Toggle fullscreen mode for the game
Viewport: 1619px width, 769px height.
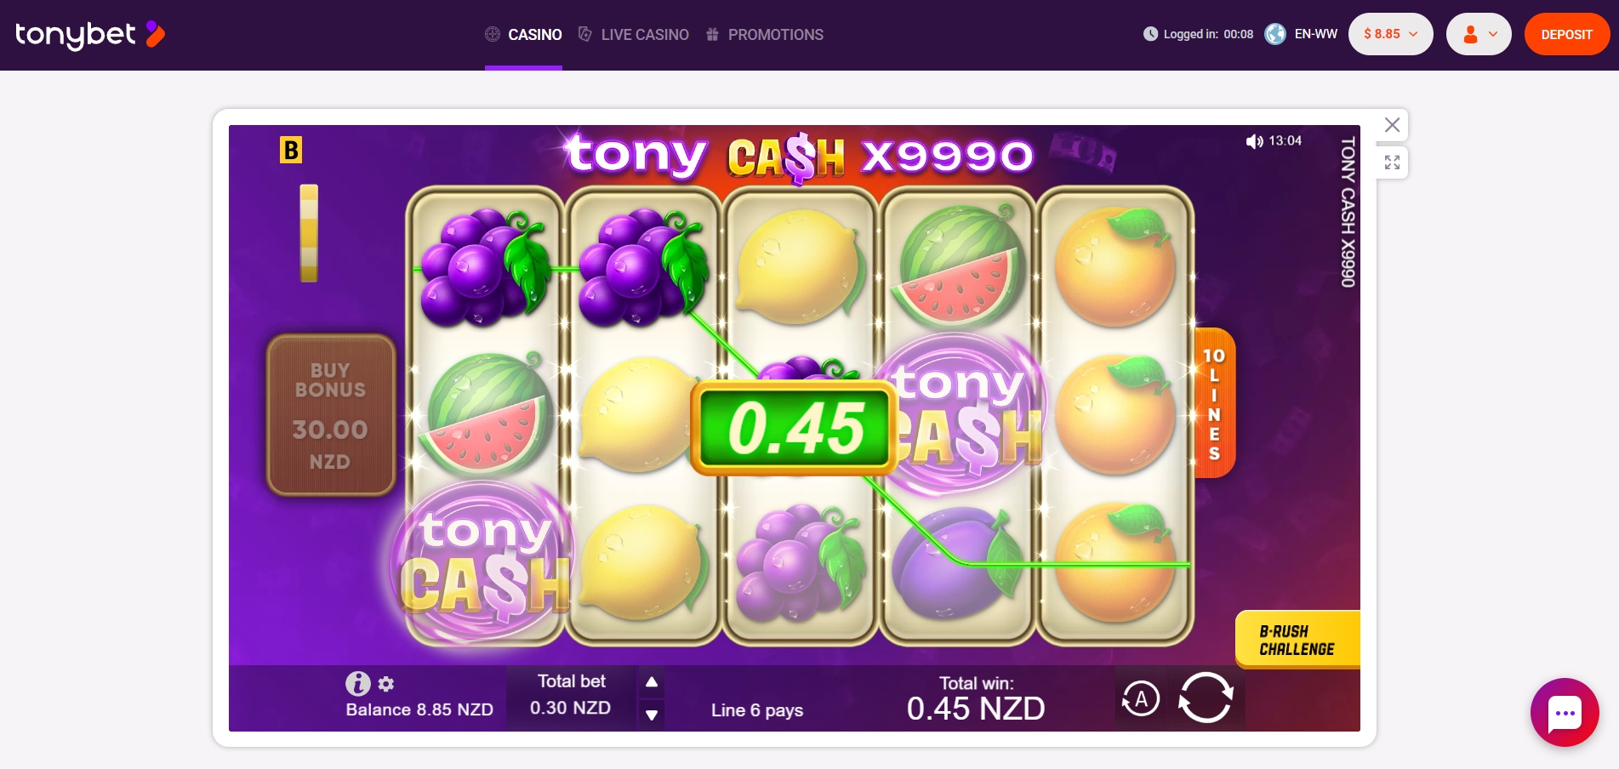(1392, 162)
